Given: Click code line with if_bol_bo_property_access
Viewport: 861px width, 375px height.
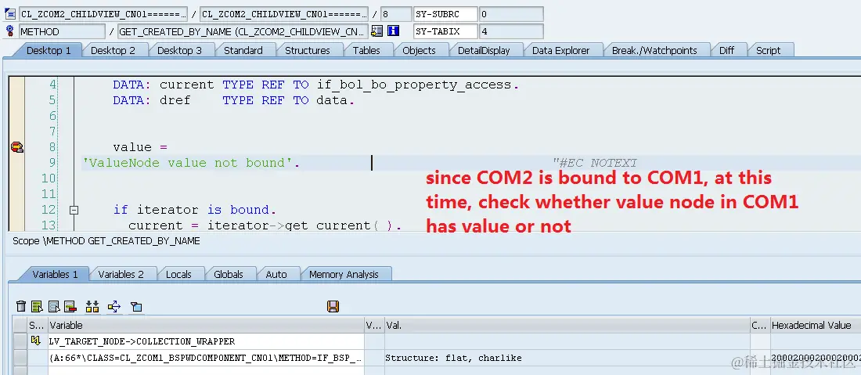Looking at the screenshot, I should 315,85.
